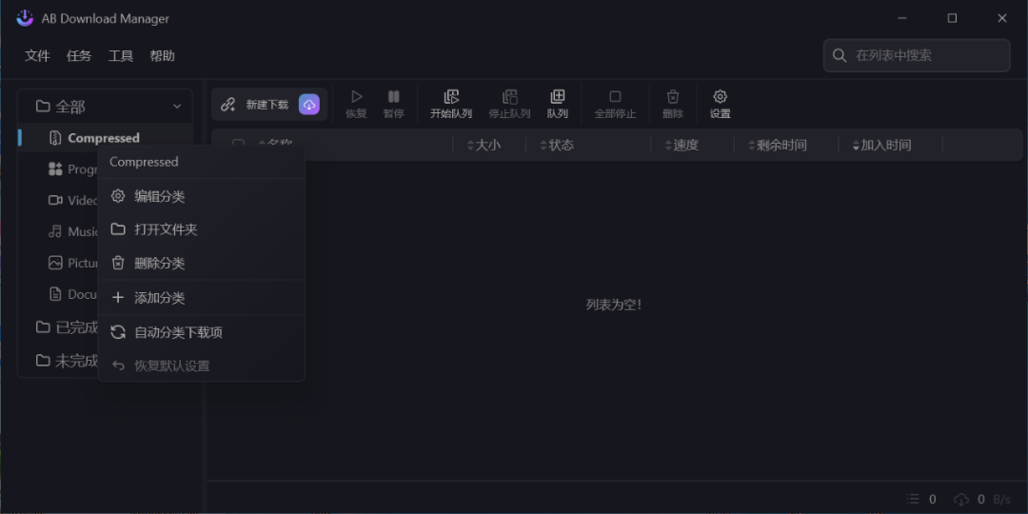Screen dimensions: 1028x514
Task: Open the 帮助 menu
Action: (162, 56)
